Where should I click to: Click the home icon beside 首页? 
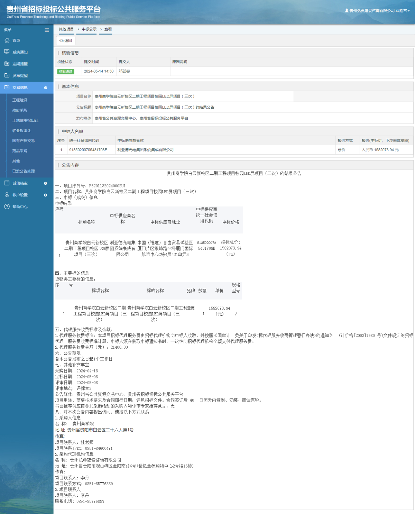pos(7,40)
